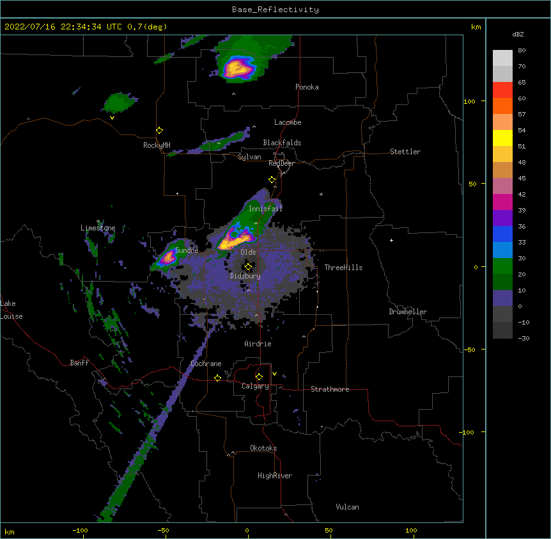The image size is (551, 539).
Task: Click the Okotoks town label
Action: pyautogui.click(x=263, y=448)
